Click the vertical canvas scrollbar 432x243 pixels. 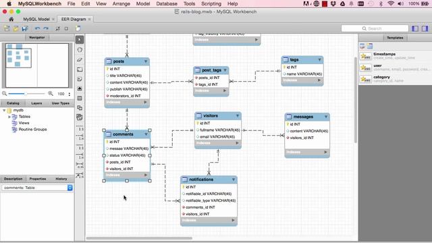(x=356, y=99)
